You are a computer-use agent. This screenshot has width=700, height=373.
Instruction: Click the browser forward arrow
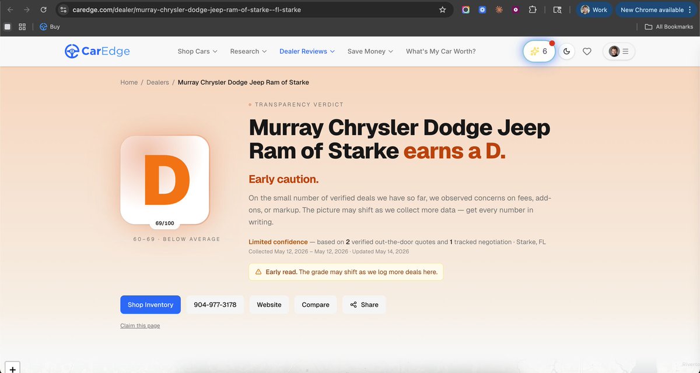(x=27, y=10)
